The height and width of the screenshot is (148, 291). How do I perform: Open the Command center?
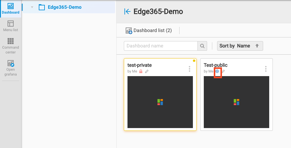[11, 45]
